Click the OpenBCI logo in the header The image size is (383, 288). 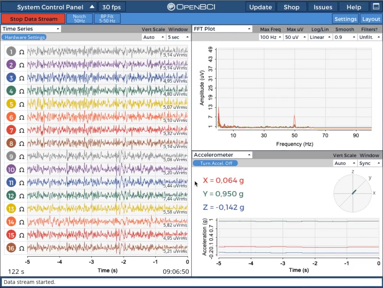point(191,7)
